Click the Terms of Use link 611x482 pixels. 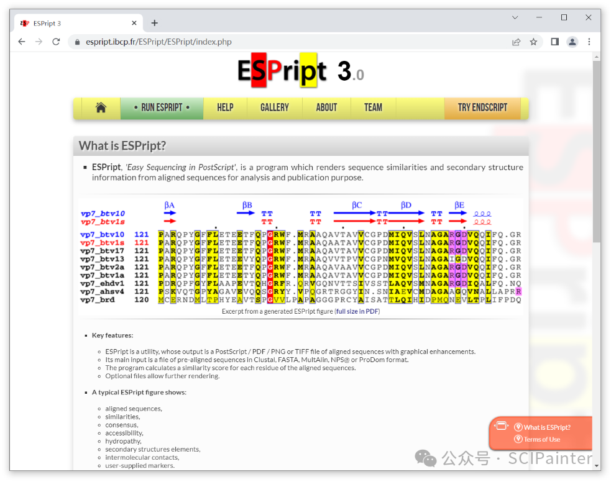coord(541,439)
